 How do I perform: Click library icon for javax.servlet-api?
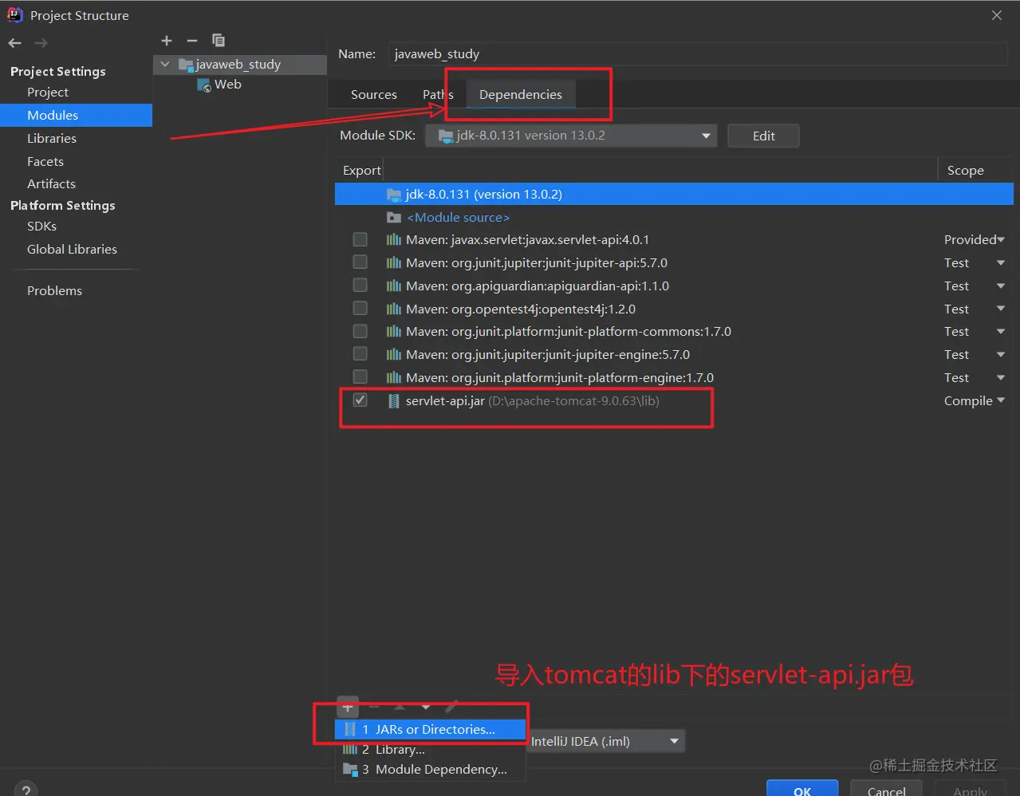pyautogui.click(x=393, y=239)
